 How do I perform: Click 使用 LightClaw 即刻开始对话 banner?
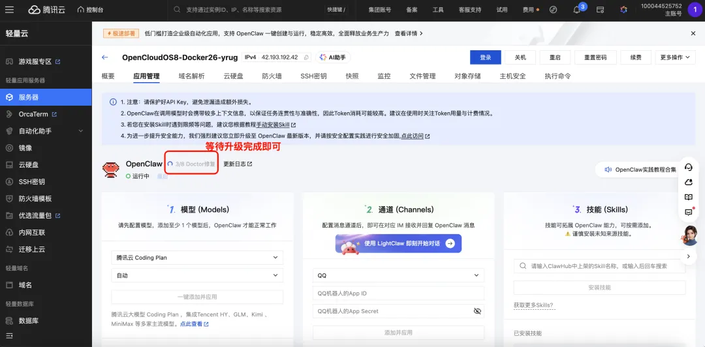pyautogui.click(x=398, y=243)
